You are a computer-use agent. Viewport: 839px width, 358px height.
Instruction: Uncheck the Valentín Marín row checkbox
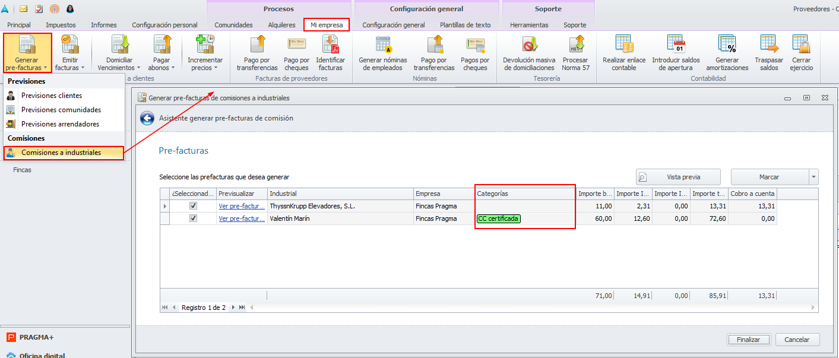pyautogui.click(x=193, y=218)
